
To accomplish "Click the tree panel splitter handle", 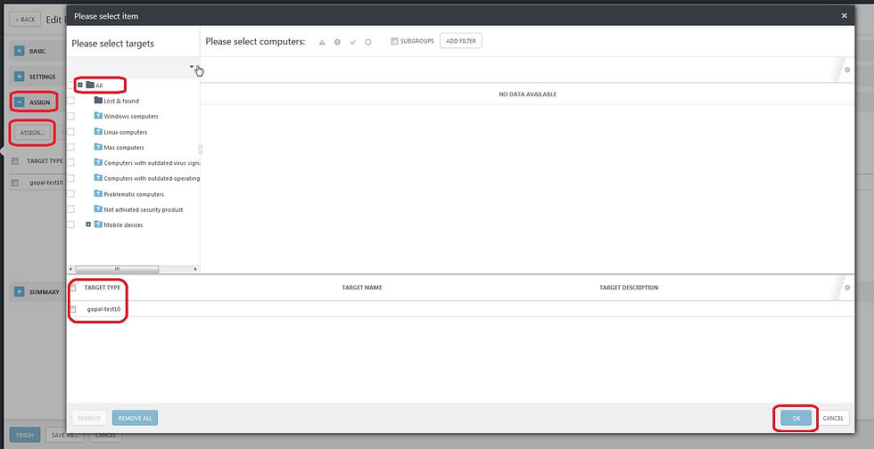I will pyautogui.click(x=200, y=150).
